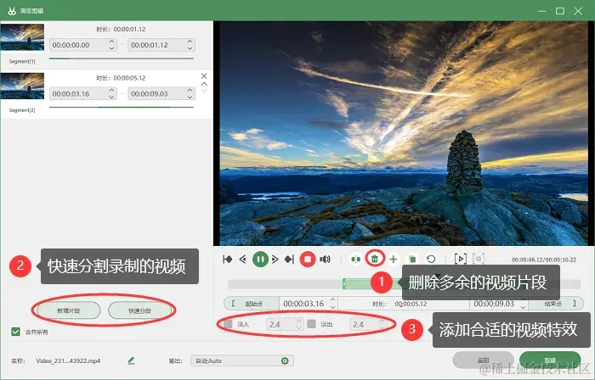Open the output format dropdown (自动Auto)
This screenshot has width=595, height=380.
pos(242,360)
